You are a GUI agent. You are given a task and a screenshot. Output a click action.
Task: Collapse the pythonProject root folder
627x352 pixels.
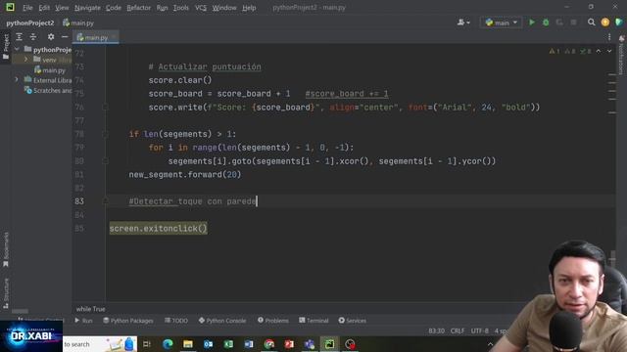[17, 49]
